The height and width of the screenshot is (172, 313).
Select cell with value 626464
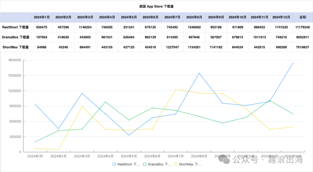tap(129, 37)
